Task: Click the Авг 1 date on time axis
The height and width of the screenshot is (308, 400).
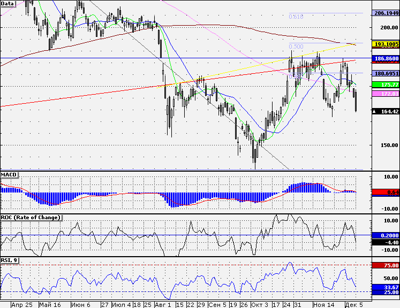Action: point(163,305)
